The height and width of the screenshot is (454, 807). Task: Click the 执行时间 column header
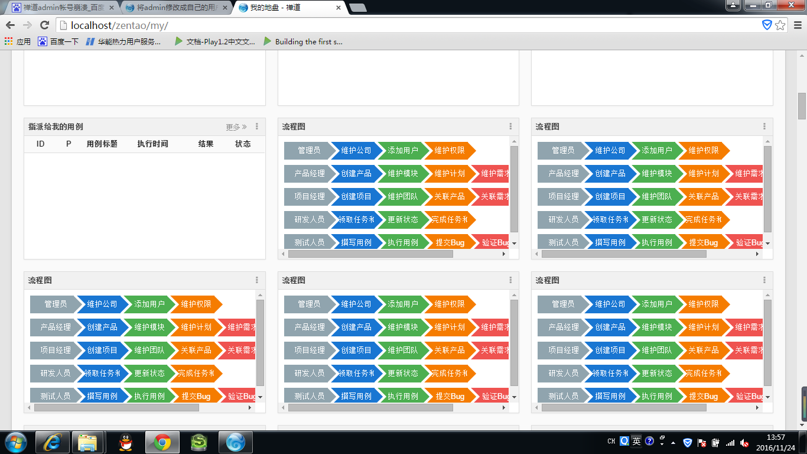coord(152,144)
